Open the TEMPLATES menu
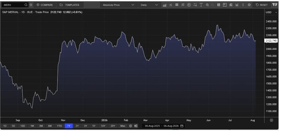Image resolution: width=285 pixels, height=132 pixels. 70,5
